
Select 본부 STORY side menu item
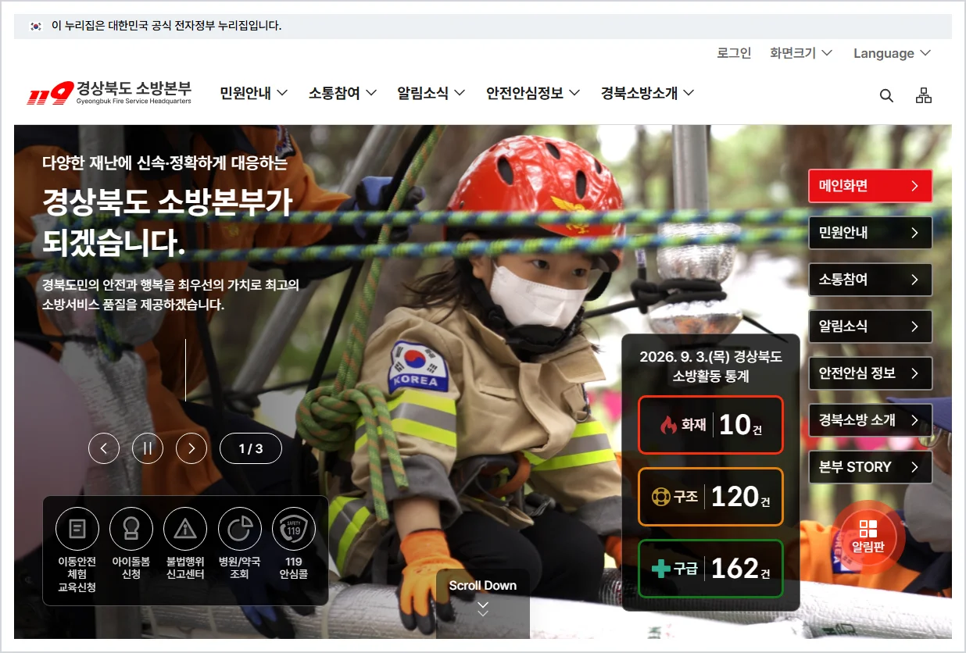point(870,467)
